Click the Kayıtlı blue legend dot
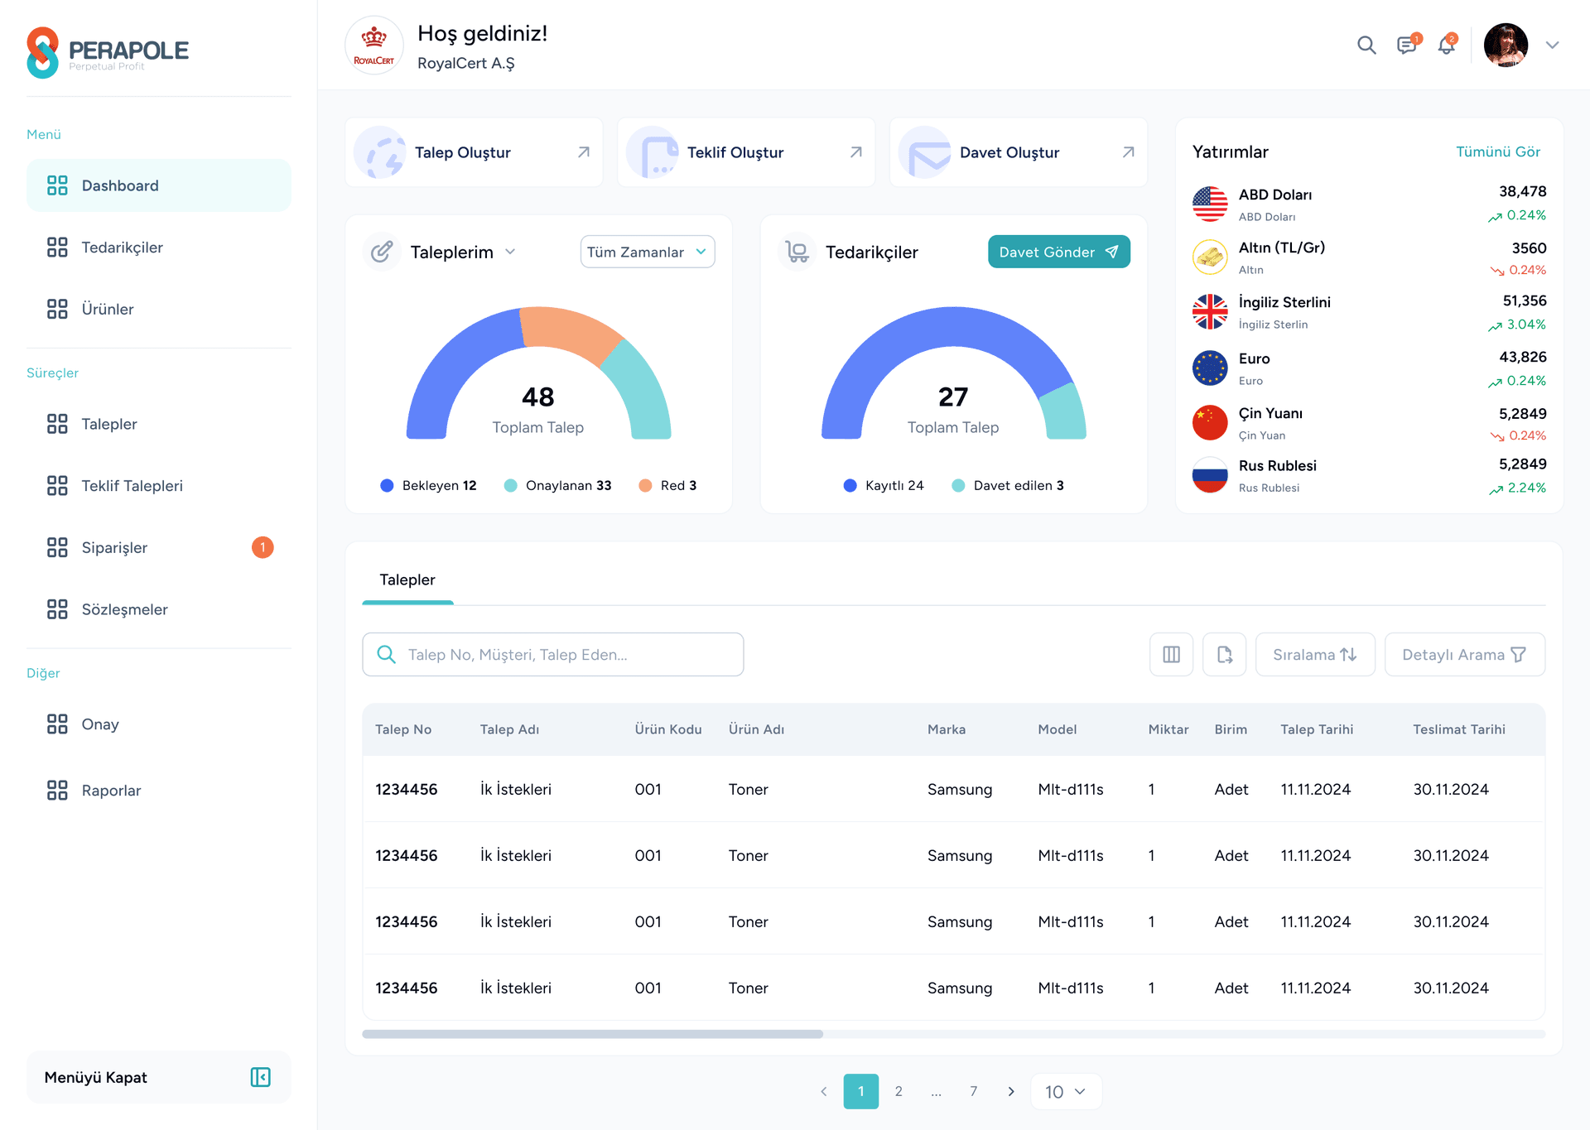This screenshot has width=1590, height=1130. (x=850, y=486)
